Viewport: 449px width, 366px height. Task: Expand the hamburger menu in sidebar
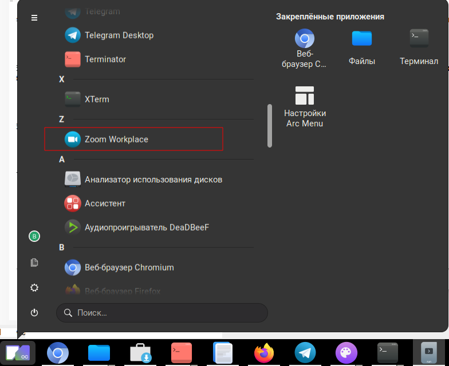(34, 18)
